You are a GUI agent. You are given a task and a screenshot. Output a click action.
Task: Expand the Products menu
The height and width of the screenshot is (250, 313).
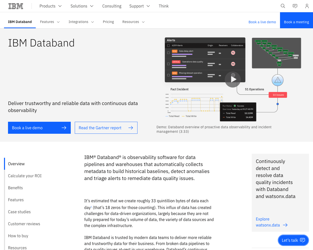pos(50,6)
